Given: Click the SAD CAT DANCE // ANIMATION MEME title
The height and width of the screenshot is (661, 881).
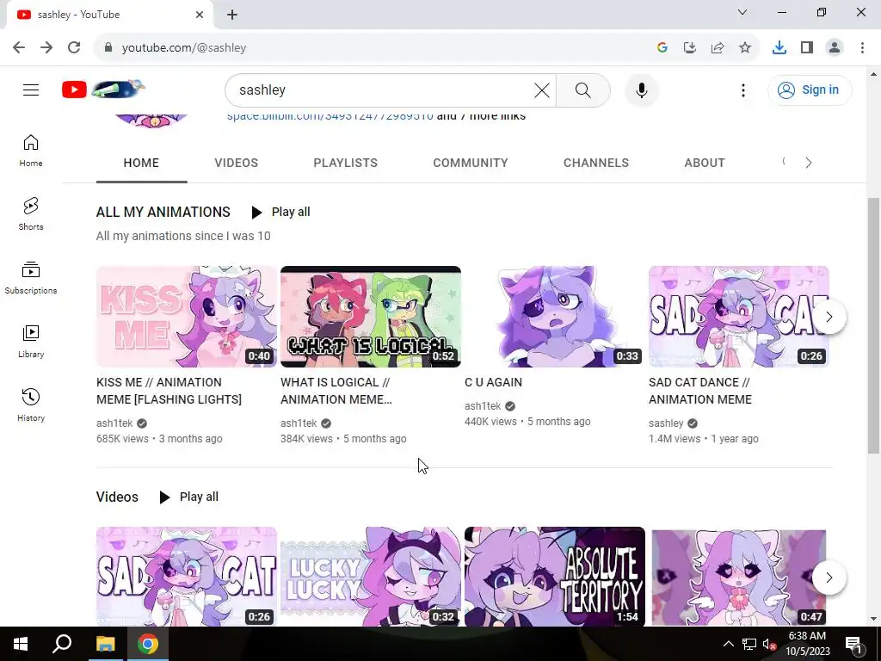Looking at the screenshot, I should tap(700, 391).
